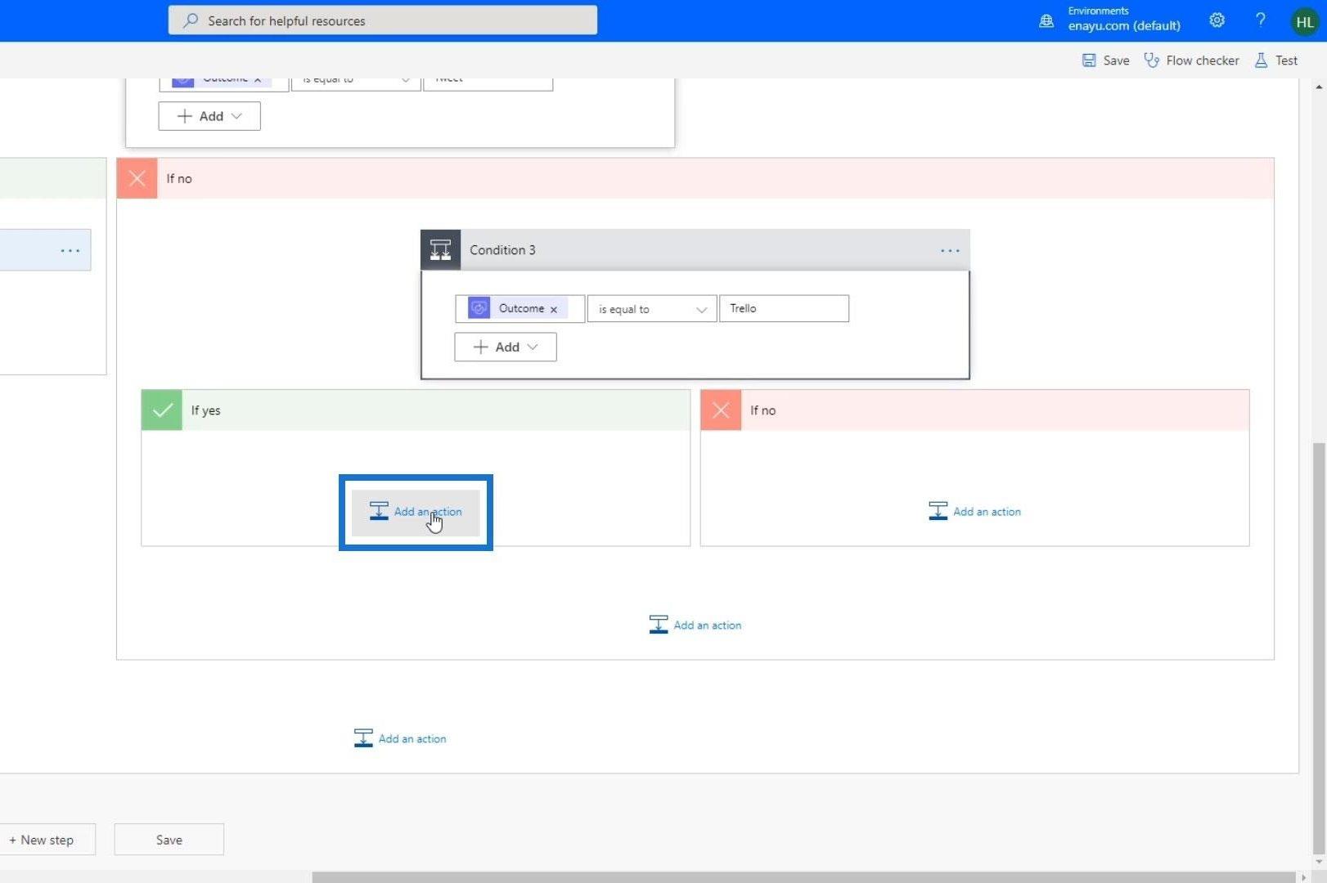The width and height of the screenshot is (1327, 883).
Task: Click the green checkmark icon of If yes
Action: pyautogui.click(x=162, y=410)
